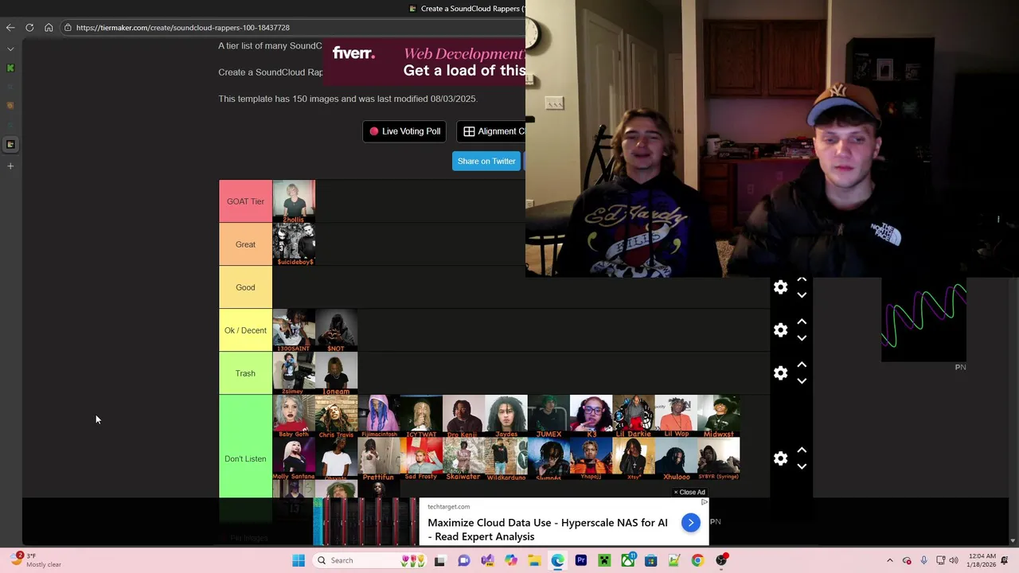Image resolution: width=1019 pixels, height=573 pixels.
Task: Click the Ok / Decent tier label
Action: [x=245, y=330]
